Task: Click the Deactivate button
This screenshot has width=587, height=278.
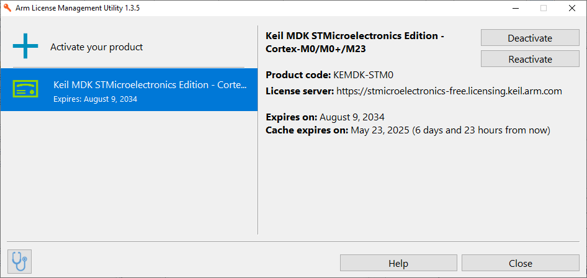Action: 530,38
